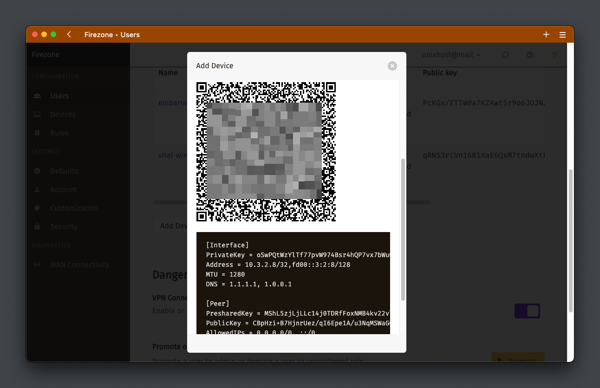This screenshot has height=388, width=600.
Task: Go back using the title bar chevron
Action: (69, 34)
